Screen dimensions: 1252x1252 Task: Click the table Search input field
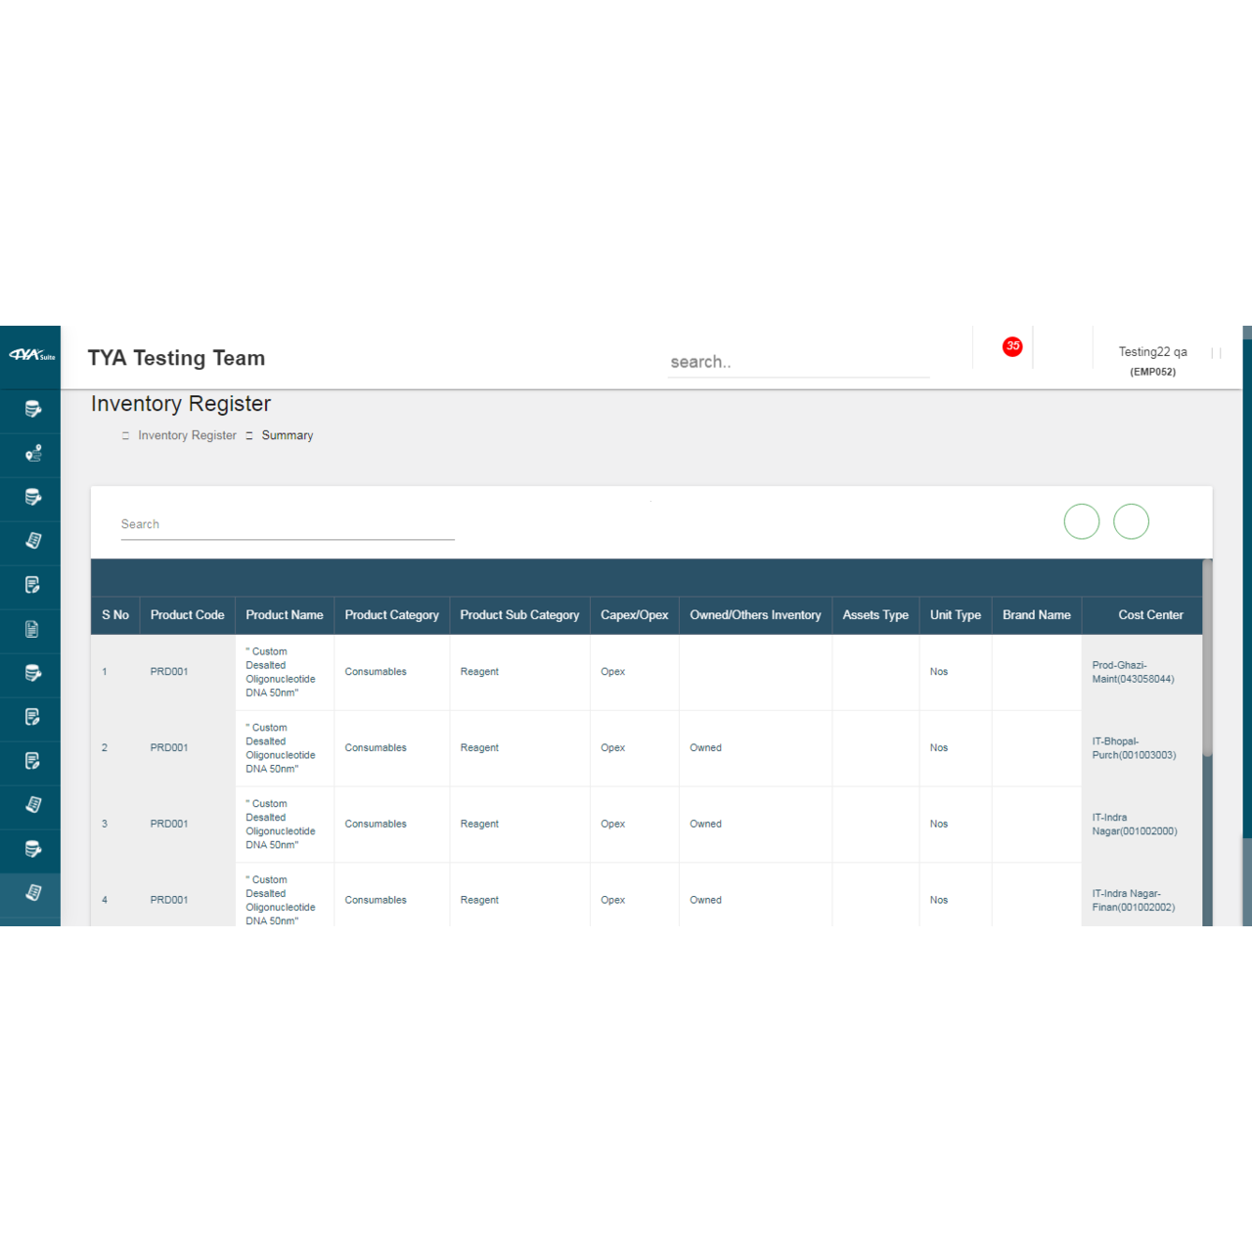pos(288,525)
